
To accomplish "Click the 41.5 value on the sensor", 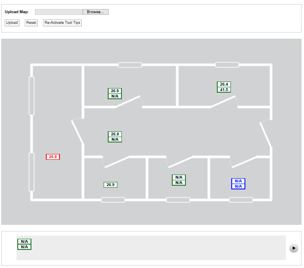I will pos(224,90).
